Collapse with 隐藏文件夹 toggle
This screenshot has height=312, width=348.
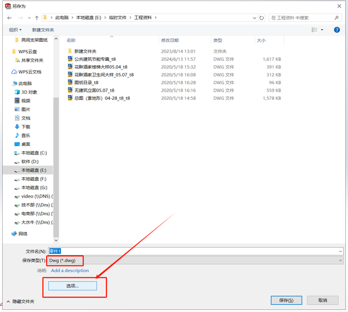click(21, 302)
